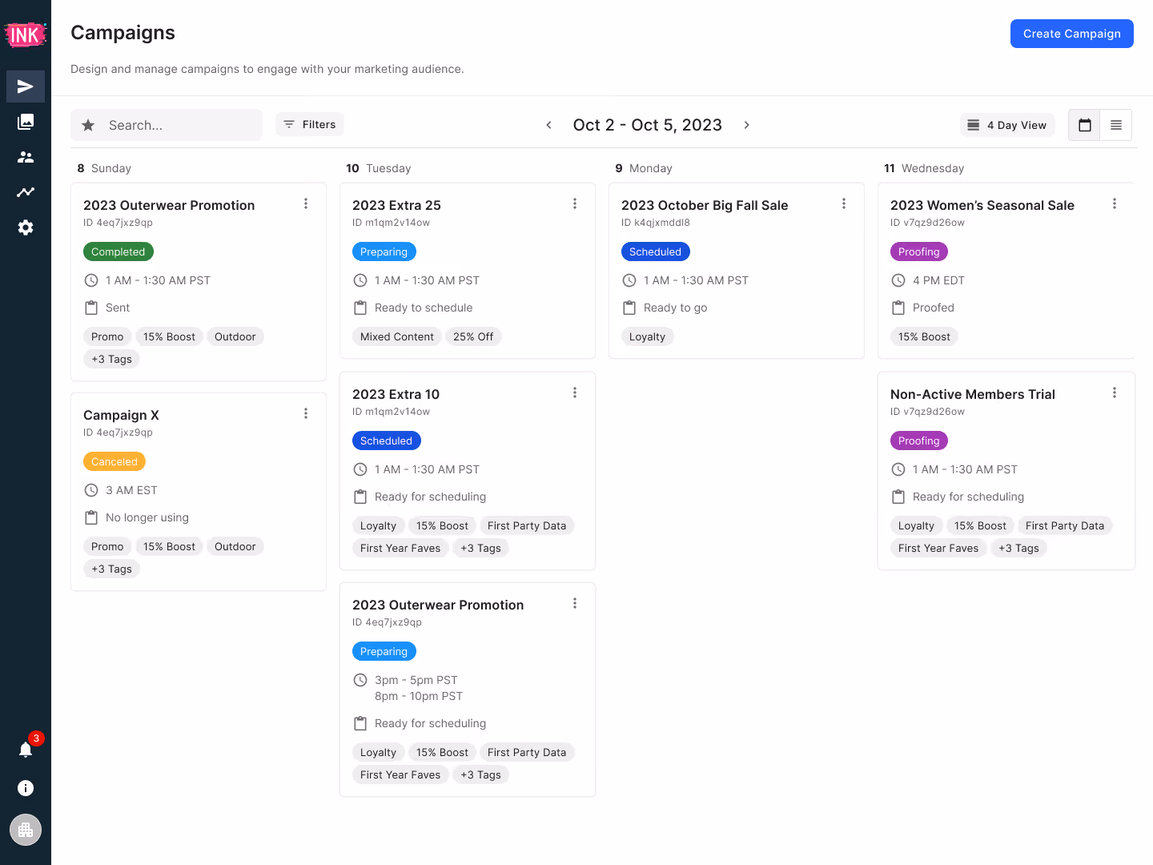Image resolution: width=1153 pixels, height=865 pixels.
Task: Open options menu for 2023 Extra 25
Action: [575, 203]
